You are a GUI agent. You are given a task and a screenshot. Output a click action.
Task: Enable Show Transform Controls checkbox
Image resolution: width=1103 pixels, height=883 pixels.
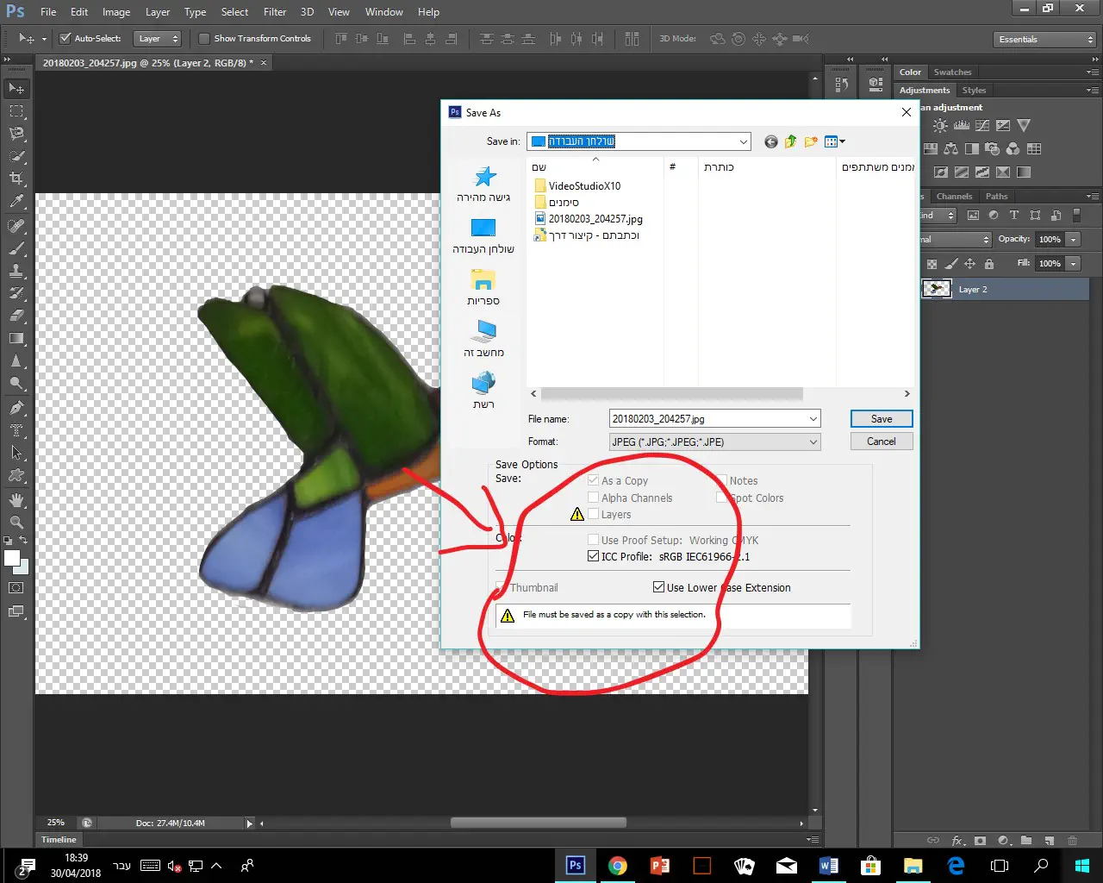pyautogui.click(x=204, y=39)
